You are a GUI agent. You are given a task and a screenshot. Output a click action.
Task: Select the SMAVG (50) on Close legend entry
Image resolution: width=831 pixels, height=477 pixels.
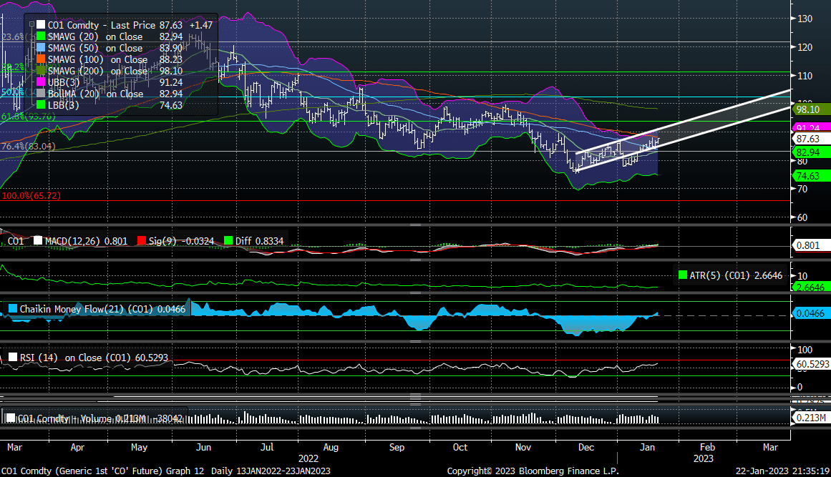(x=95, y=48)
